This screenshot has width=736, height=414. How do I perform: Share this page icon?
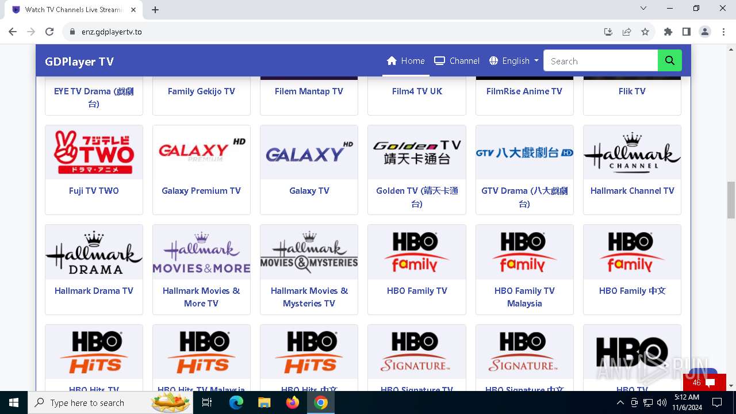(627, 32)
